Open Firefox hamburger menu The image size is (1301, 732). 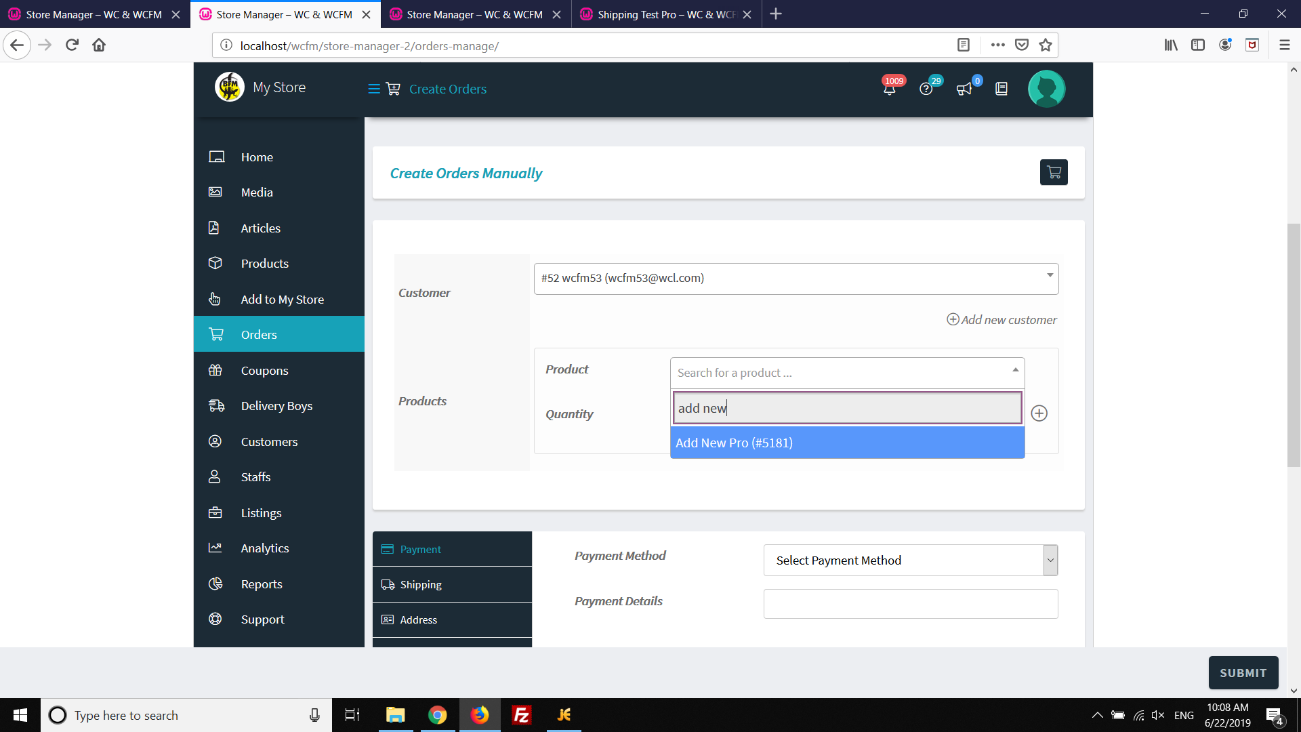1284,45
